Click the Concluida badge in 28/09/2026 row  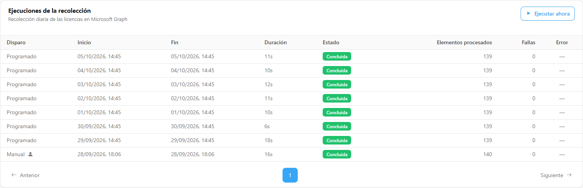pos(337,154)
